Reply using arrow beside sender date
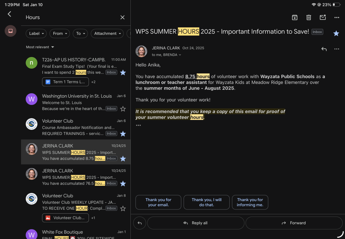 click(324, 49)
